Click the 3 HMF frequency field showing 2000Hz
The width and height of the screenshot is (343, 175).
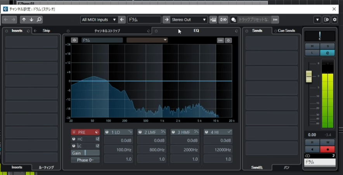[185, 150]
